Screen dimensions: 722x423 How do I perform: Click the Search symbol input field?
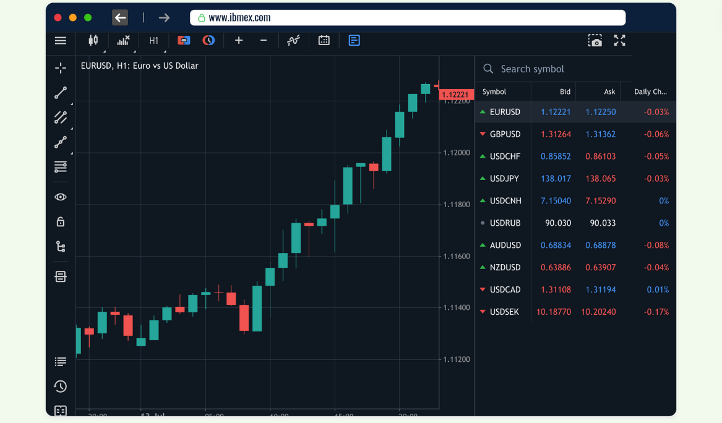[x=557, y=69]
